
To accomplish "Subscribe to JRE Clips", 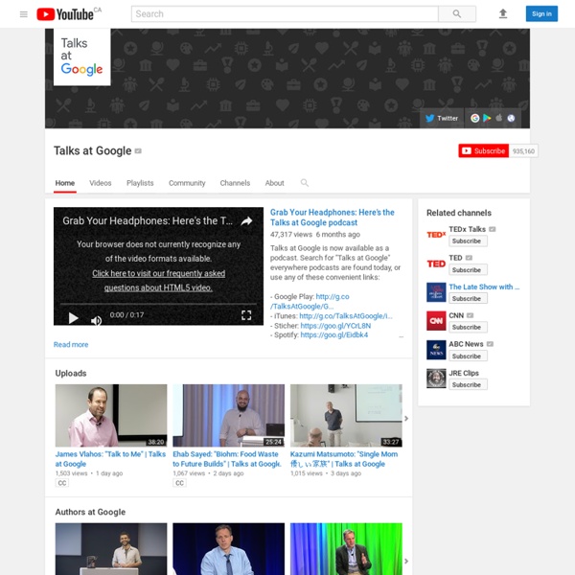I will coord(468,384).
